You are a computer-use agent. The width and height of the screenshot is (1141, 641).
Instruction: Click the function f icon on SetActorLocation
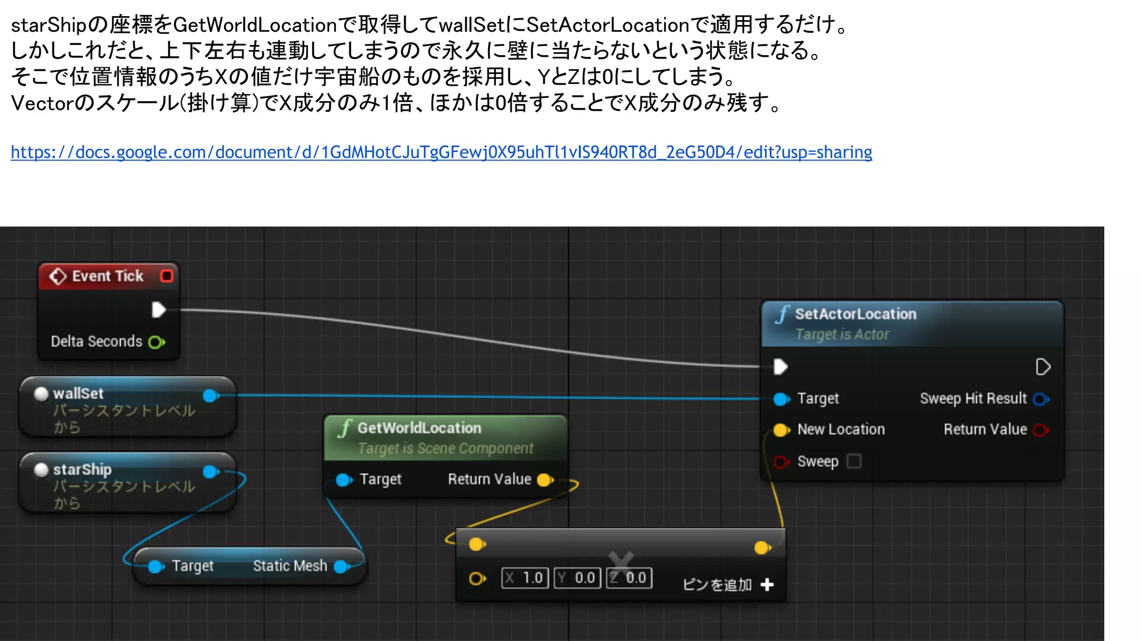click(782, 314)
